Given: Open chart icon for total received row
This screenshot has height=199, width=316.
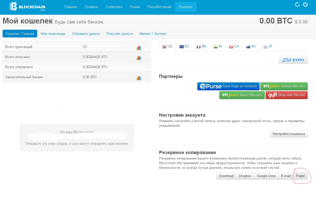Looking at the screenshot, I should tap(139, 58).
